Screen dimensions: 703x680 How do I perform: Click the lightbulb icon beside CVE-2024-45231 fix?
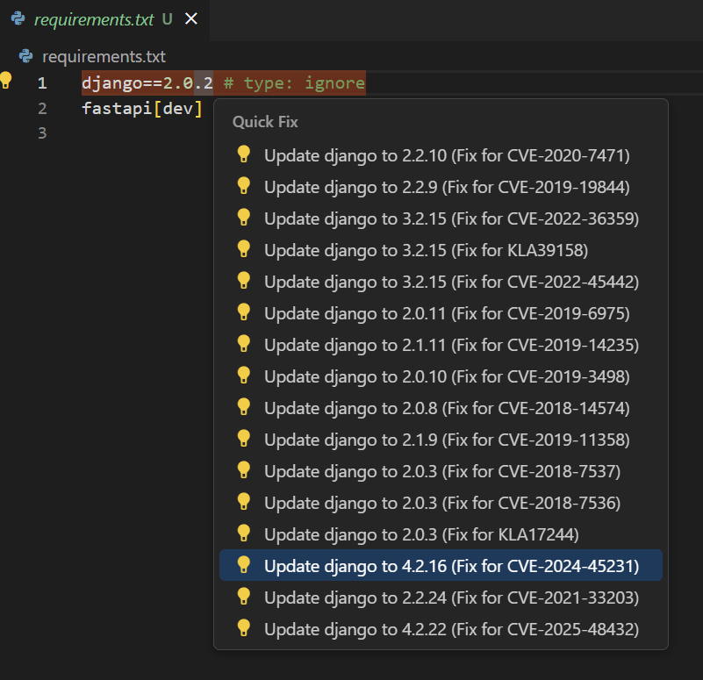(243, 564)
